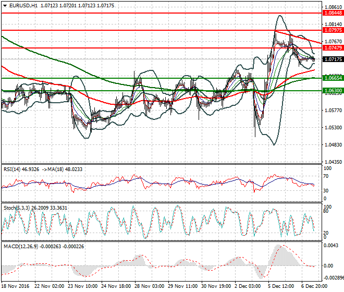Click the 18 Nov 2016 time axis label
This screenshot has width=344, height=292.
tap(15, 286)
